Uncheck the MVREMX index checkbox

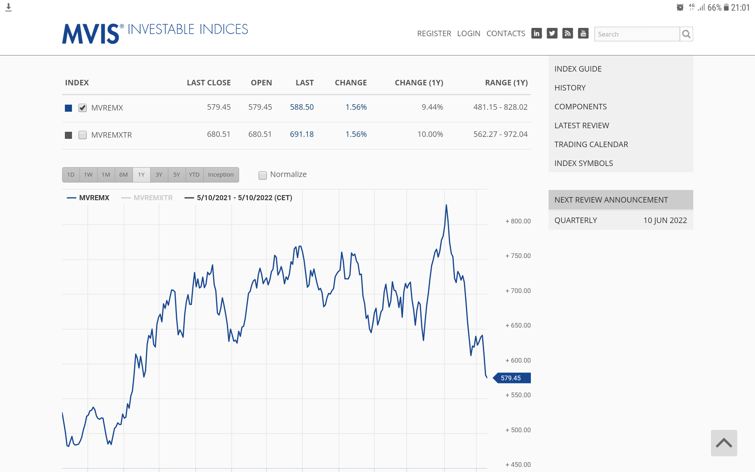tap(83, 108)
